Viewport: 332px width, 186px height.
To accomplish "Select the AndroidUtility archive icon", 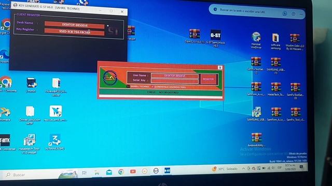I will tap(256, 139).
